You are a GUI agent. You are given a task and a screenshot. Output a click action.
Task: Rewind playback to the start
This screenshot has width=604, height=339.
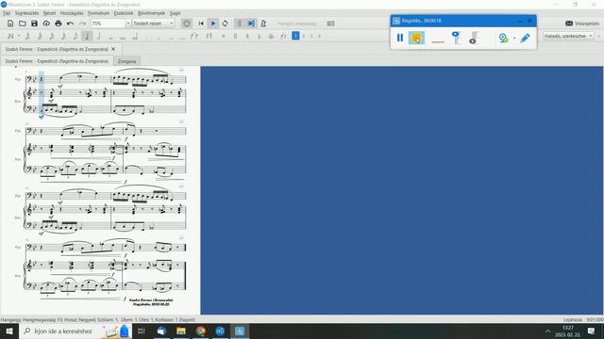click(201, 24)
